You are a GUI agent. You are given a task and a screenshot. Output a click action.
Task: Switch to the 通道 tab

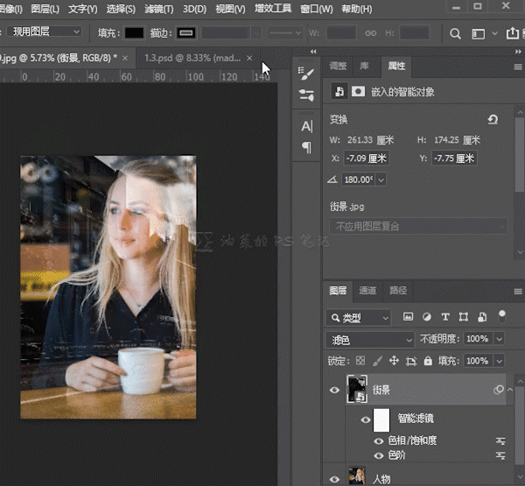click(367, 290)
